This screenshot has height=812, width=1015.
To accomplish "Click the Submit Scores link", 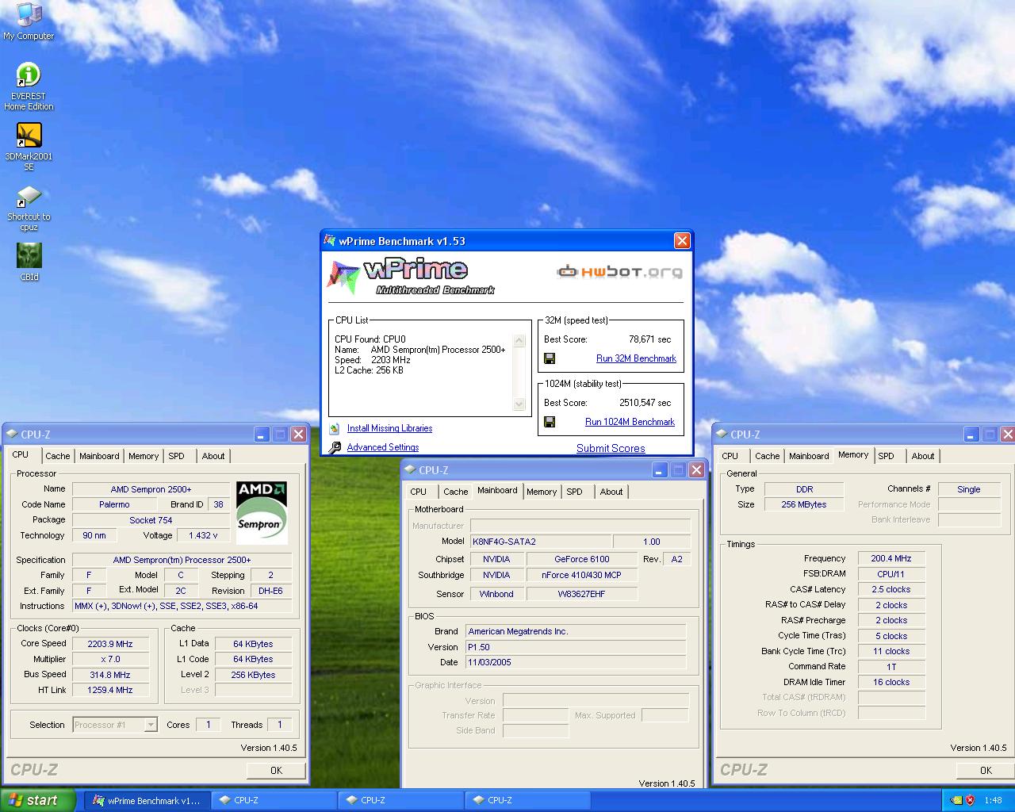I will click(611, 448).
